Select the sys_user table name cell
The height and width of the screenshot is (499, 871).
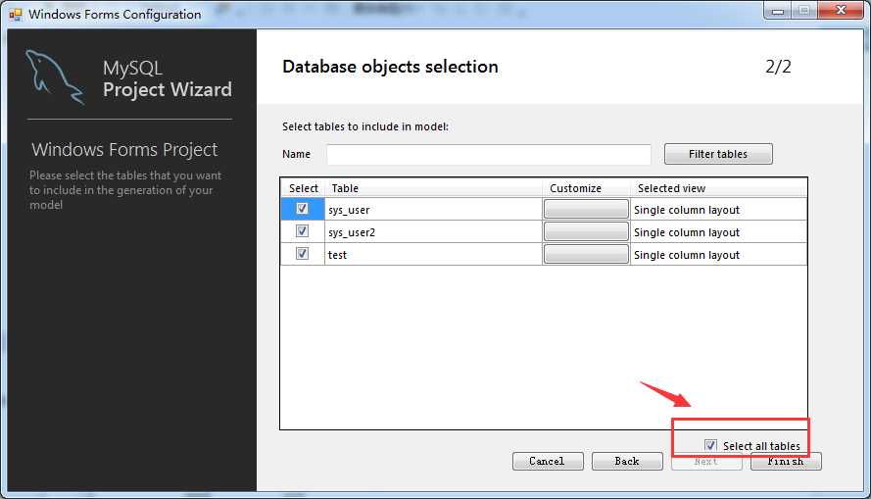coord(433,210)
